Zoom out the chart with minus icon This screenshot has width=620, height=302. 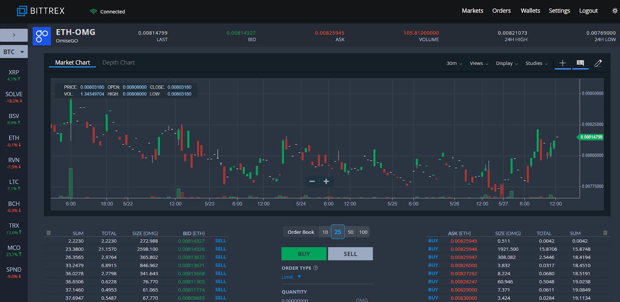(312, 181)
